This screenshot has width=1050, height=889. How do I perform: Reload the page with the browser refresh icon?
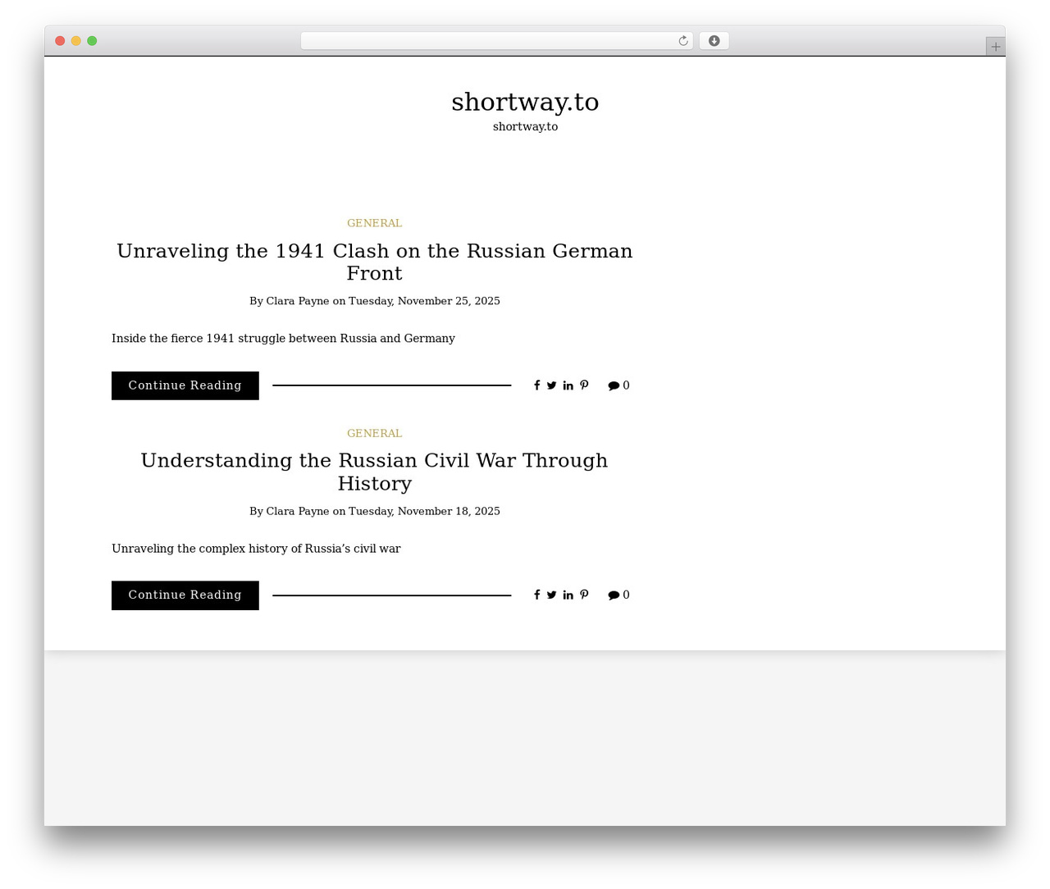pyautogui.click(x=682, y=41)
